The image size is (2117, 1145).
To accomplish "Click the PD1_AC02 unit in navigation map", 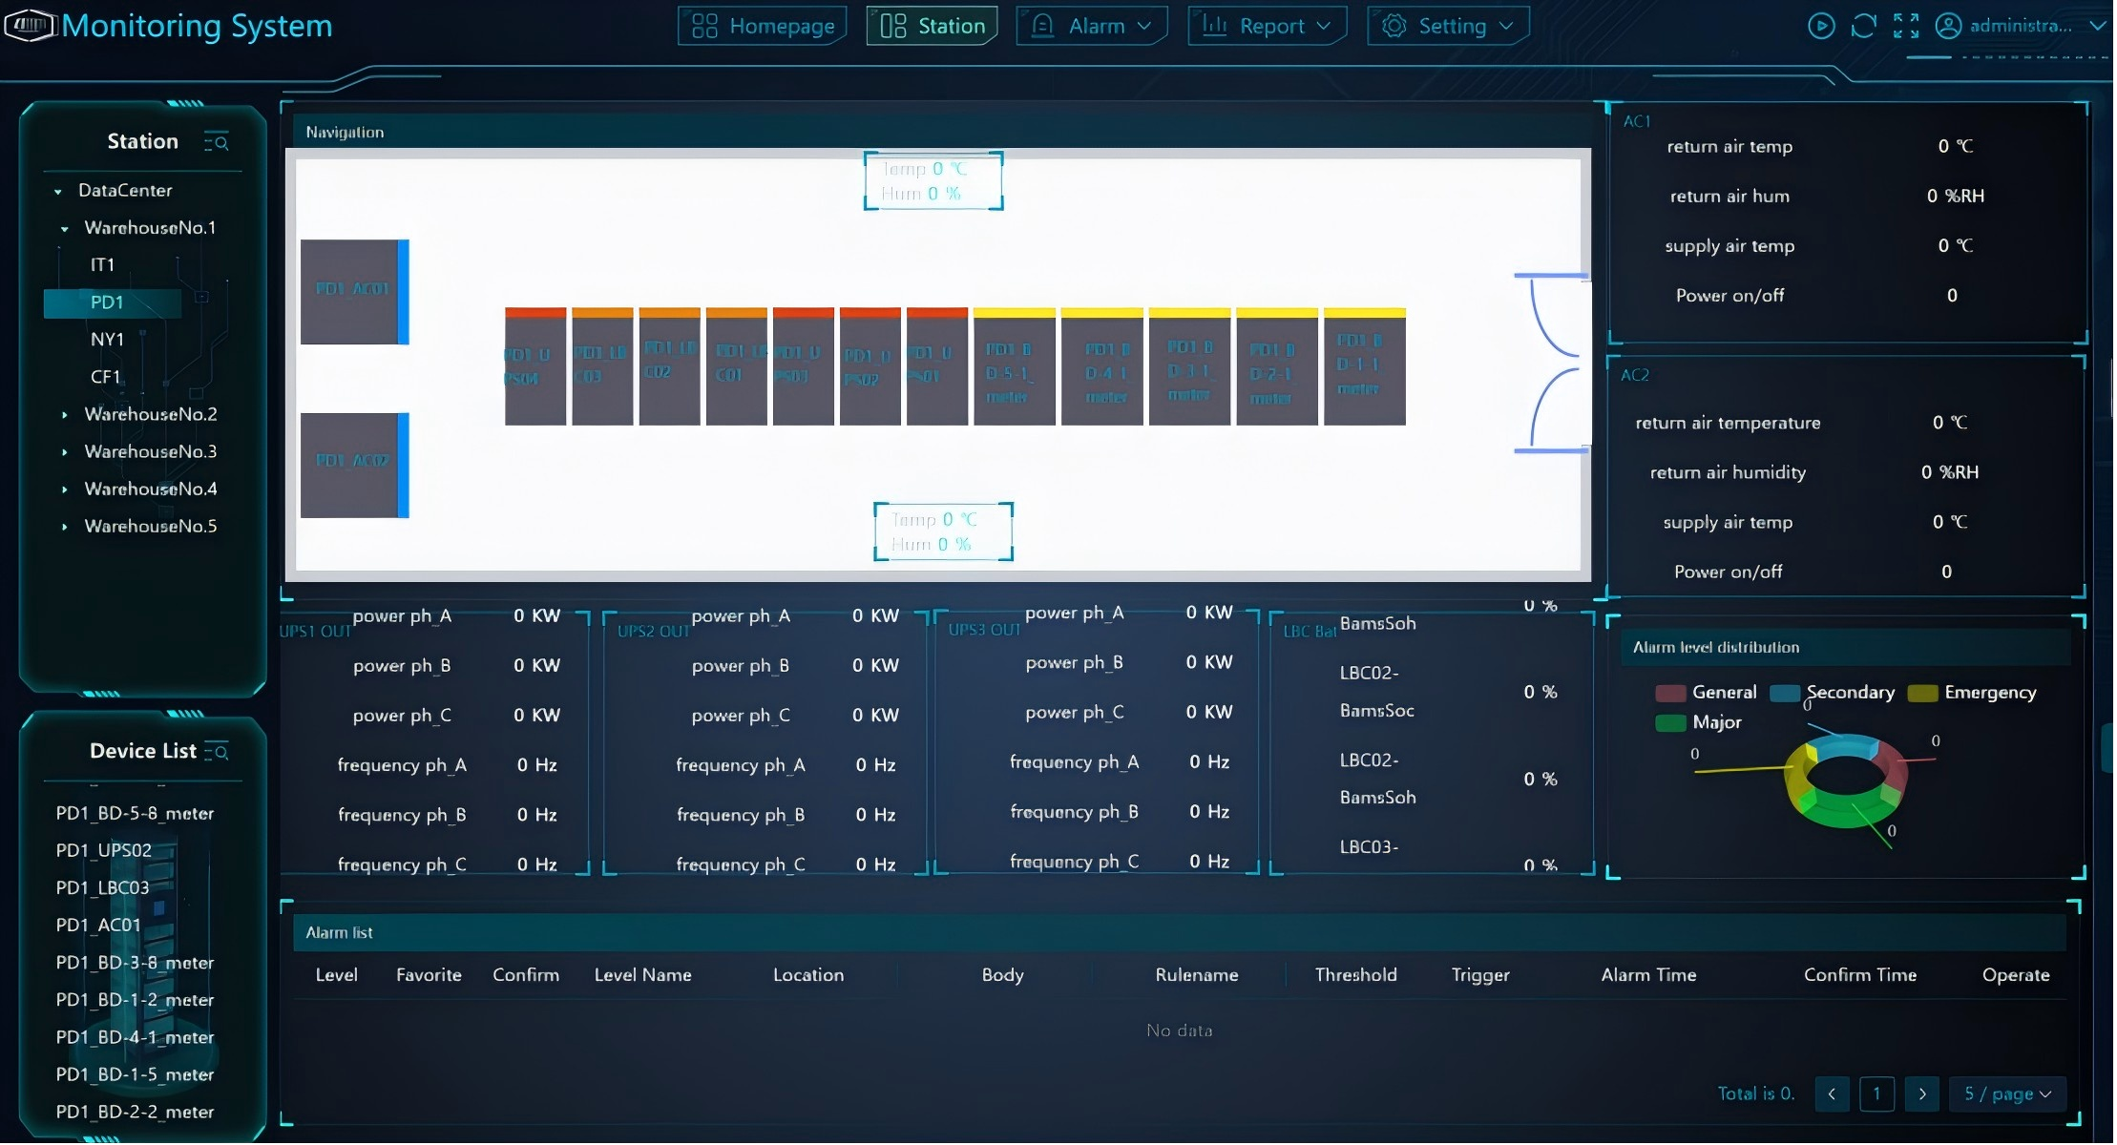I will 355,467.
